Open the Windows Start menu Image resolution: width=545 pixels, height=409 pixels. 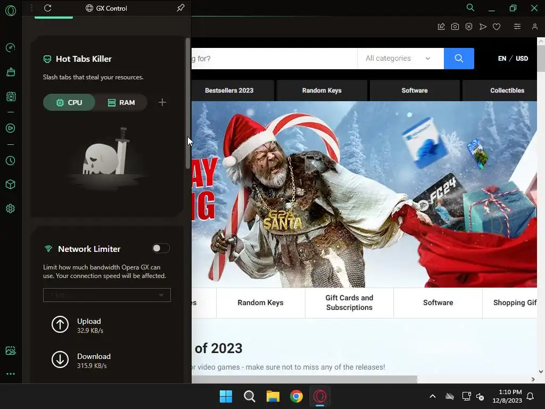(226, 396)
